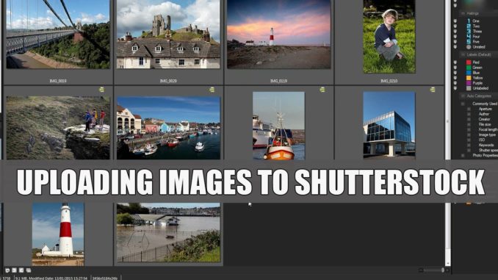Screen dimensions: 498x280
Task: Select the castle thumbnail IMG_0029
Action: (168, 35)
